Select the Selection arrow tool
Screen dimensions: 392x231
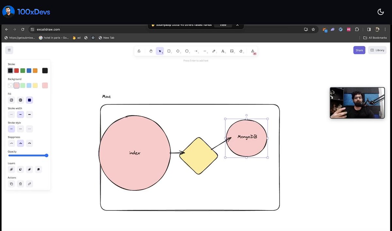point(160,51)
